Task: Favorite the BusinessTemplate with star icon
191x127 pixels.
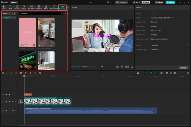Action: pos(50,45)
